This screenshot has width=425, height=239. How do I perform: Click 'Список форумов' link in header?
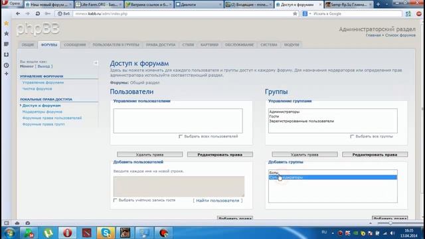400,35
